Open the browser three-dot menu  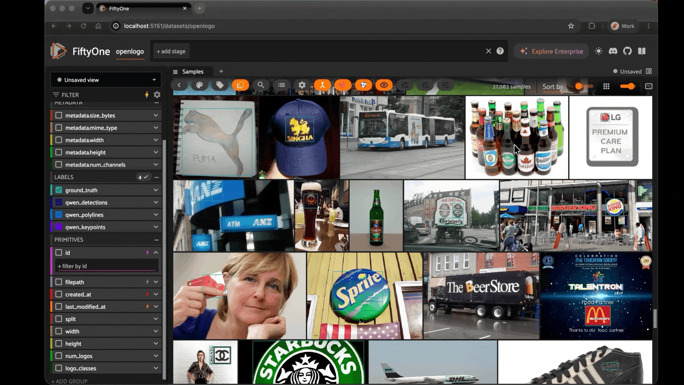pyautogui.click(x=648, y=26)
